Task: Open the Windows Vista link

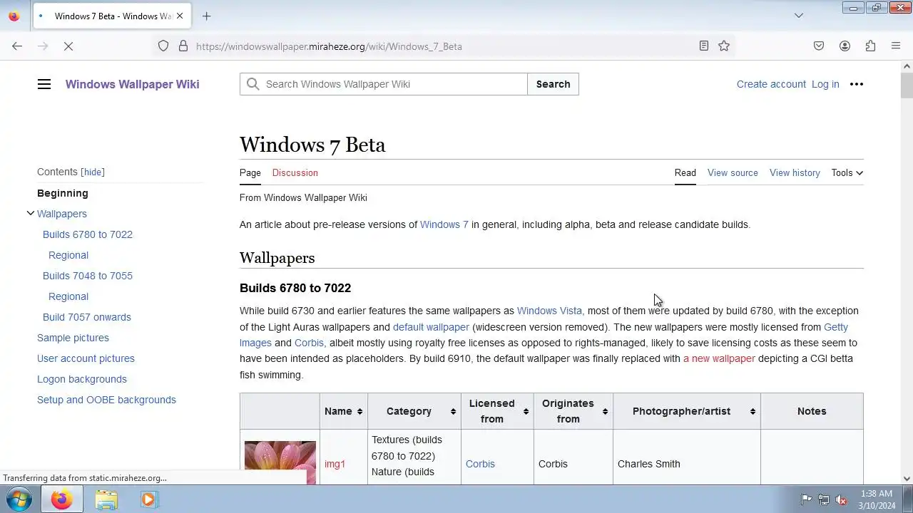Action: [x=549, y=311]
